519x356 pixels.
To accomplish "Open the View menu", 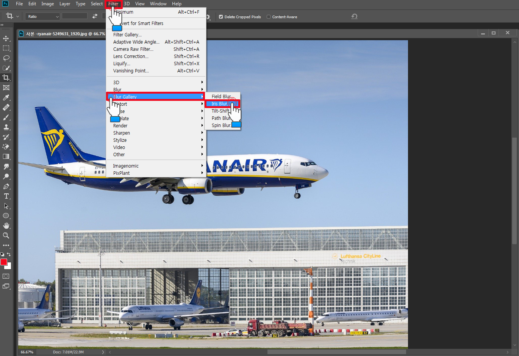I will click(140, 4).
